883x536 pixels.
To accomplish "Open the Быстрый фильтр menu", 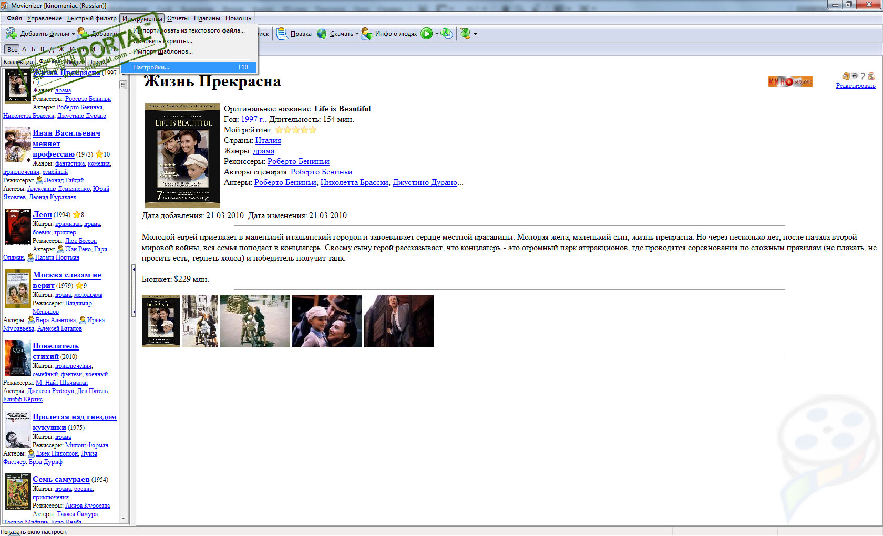I will click(92, 18).
